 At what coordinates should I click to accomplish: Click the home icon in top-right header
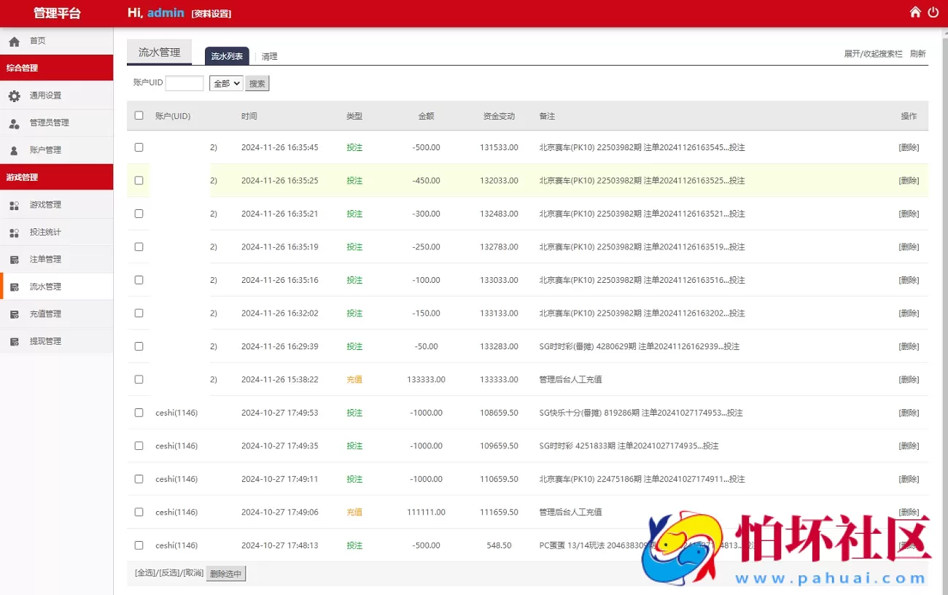coord(915,12)
